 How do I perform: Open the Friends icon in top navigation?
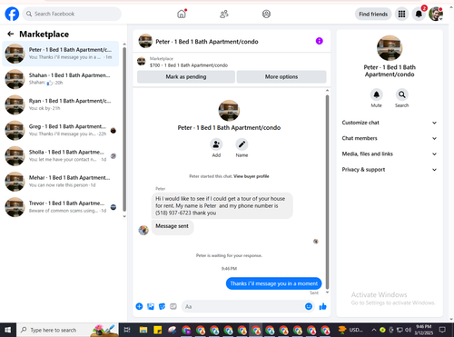(224, 14)
